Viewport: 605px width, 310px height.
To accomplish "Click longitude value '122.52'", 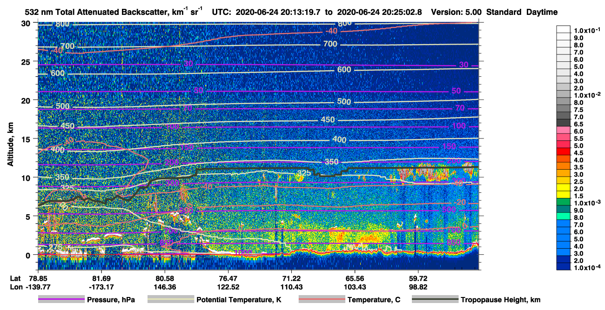I will [x=228, y=287].
